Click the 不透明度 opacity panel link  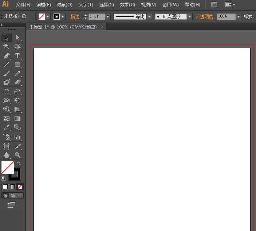(205, 16)
